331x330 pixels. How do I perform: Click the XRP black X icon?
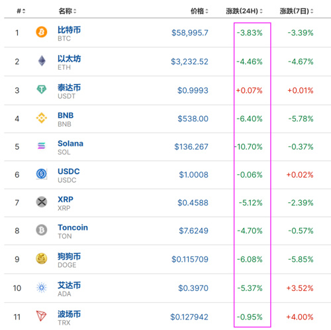tap(42, 202)
